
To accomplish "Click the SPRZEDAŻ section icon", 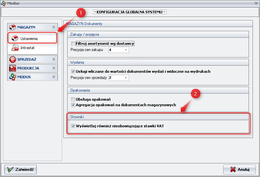I will tap(13, 59).
